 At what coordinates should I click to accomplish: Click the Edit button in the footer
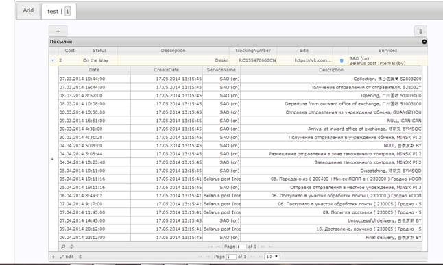pyautogui.click(x=67, y=257)
